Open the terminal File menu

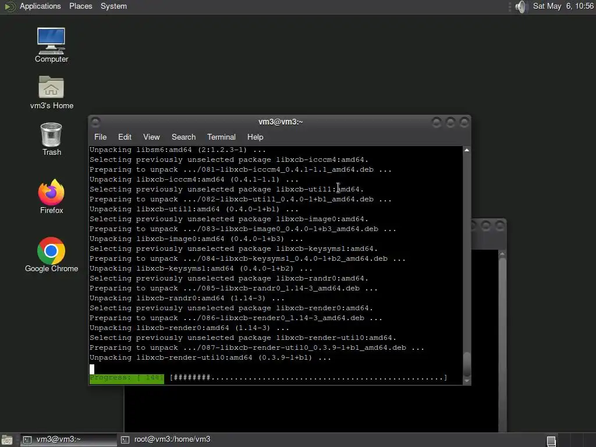click(100, 137)
